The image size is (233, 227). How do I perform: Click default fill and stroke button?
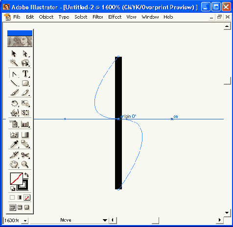coord(13,189)
